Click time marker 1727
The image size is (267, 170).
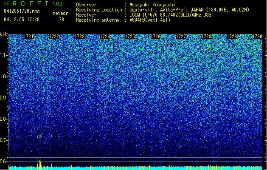(181, 37)
